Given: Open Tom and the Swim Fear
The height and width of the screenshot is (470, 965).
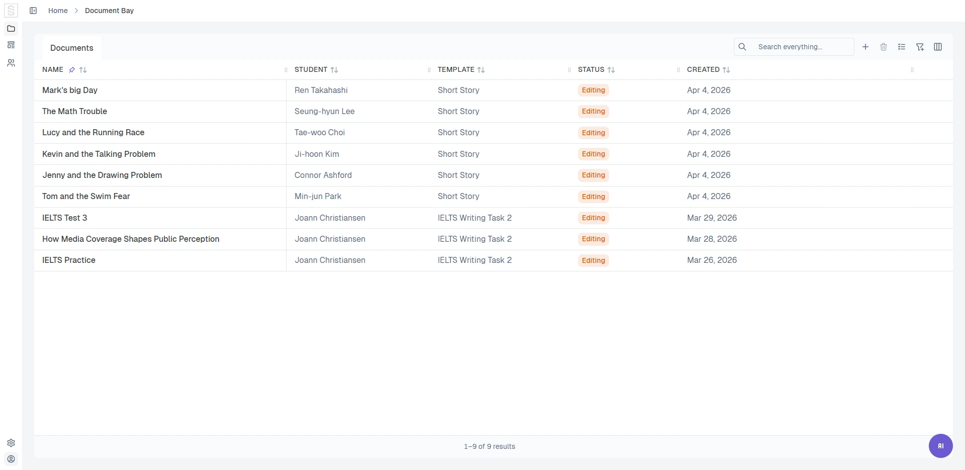Looking at the screenshot, I should coord(86,196).
